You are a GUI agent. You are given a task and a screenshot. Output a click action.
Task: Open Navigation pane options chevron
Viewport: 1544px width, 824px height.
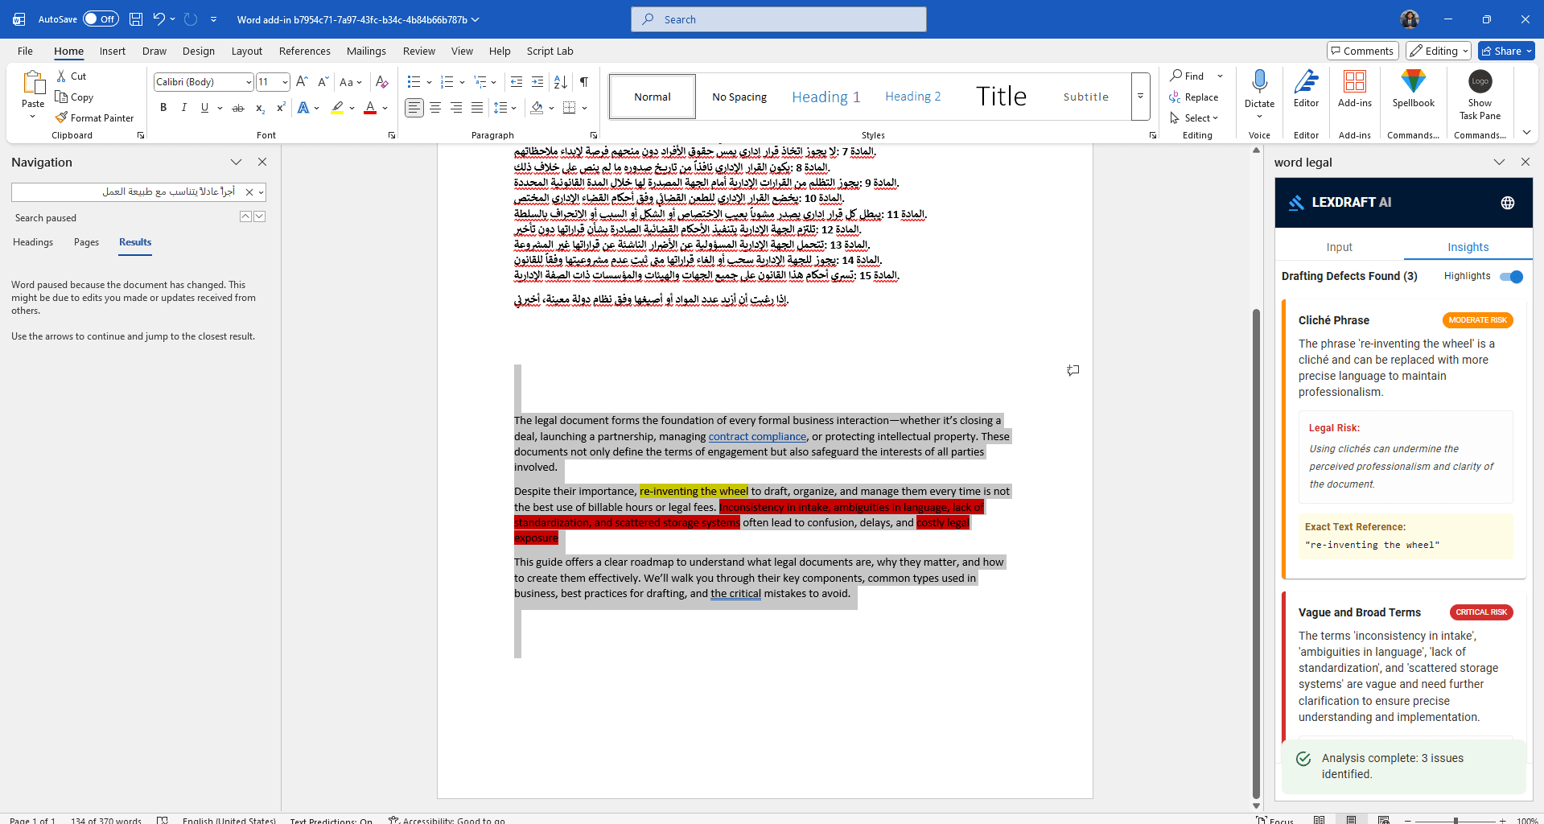pyautogui.click(x=236, y=162)
